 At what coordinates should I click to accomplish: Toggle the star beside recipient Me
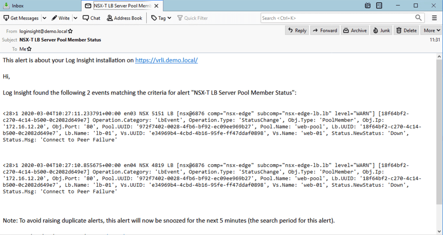tap(29, 49)
